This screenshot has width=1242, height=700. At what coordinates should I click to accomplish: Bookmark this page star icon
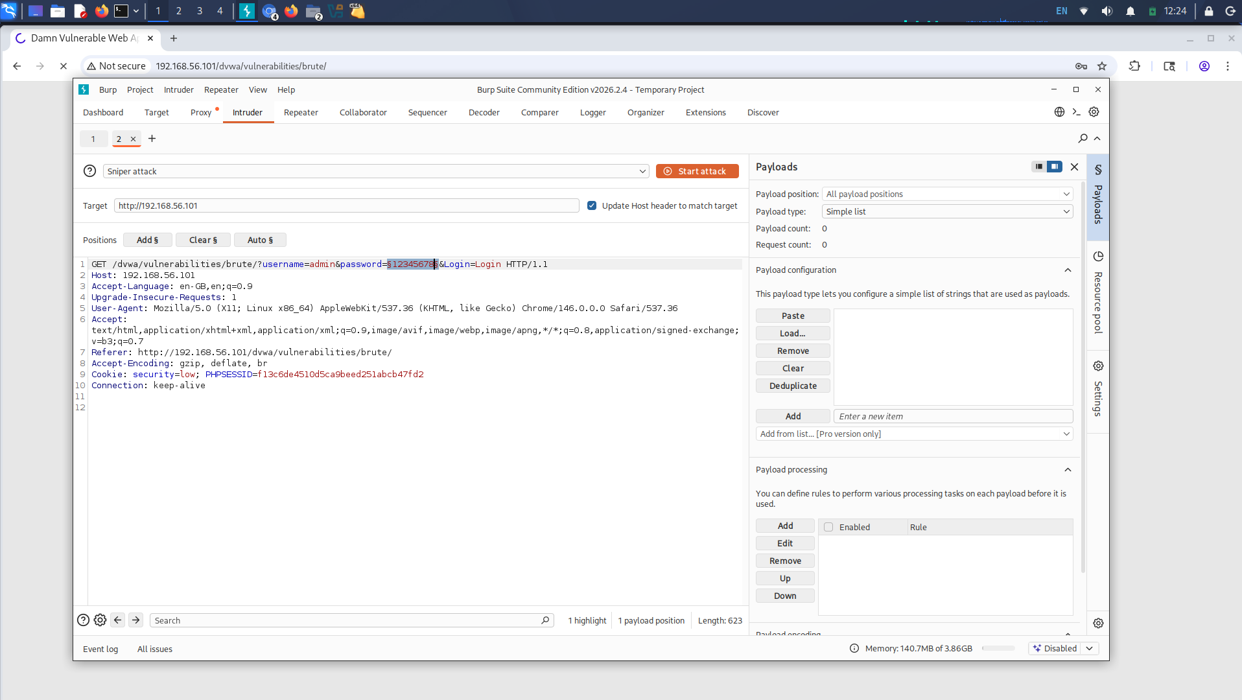click(x=1102, y=66)
